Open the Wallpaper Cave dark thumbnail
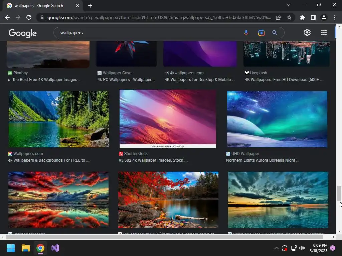This screenshot has width=342, height=256. [x=126, y=54]
